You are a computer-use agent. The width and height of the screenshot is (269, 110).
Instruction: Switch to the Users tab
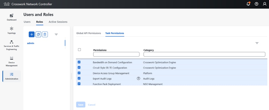(x=27, y=22)
